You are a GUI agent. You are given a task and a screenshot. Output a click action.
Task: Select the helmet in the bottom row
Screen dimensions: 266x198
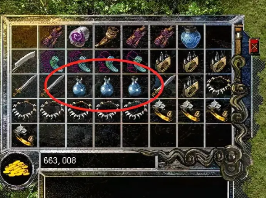[24, 135]
